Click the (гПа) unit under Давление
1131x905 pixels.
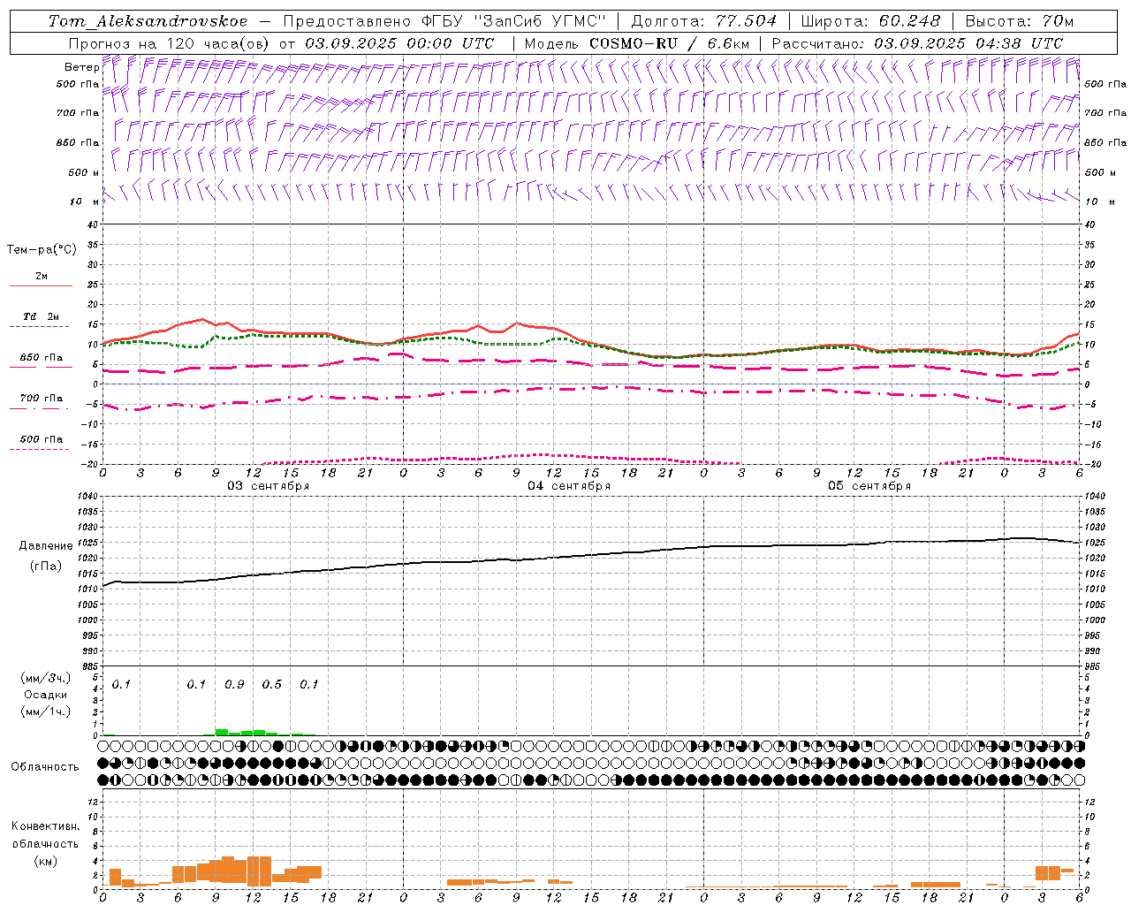46,566
